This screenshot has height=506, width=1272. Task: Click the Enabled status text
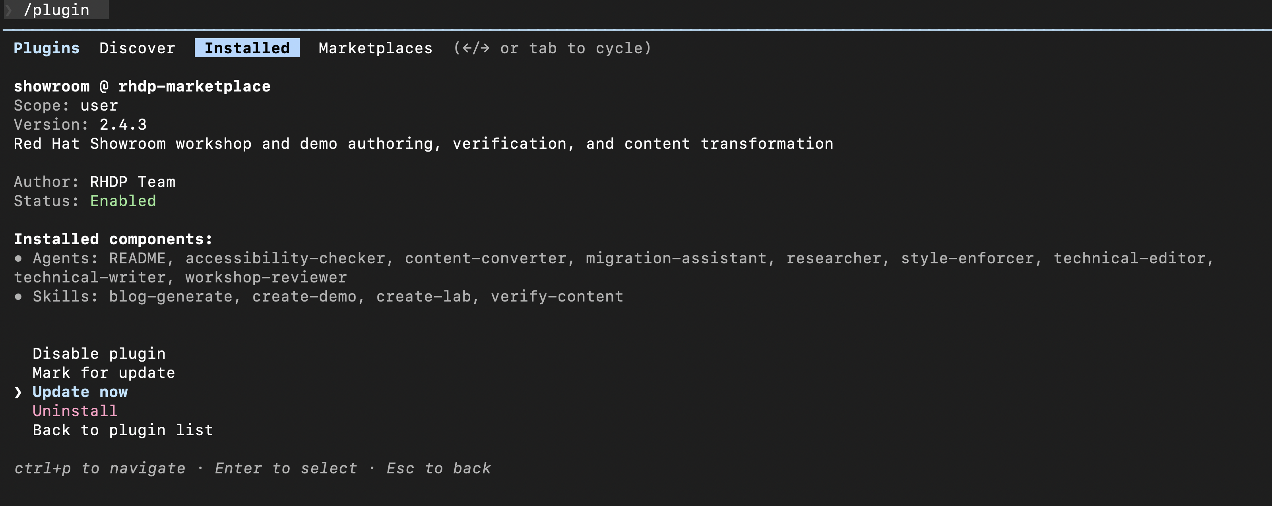(x=123, y=200)
